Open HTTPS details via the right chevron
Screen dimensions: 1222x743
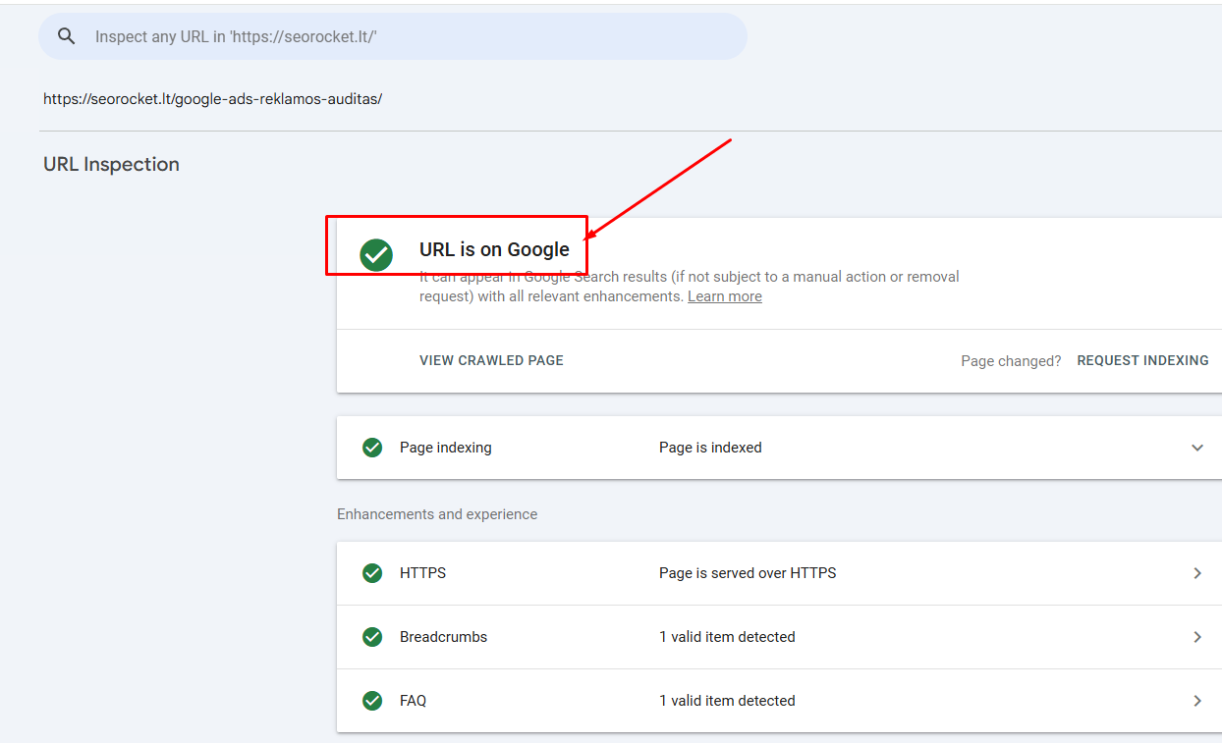point(1196,573)
